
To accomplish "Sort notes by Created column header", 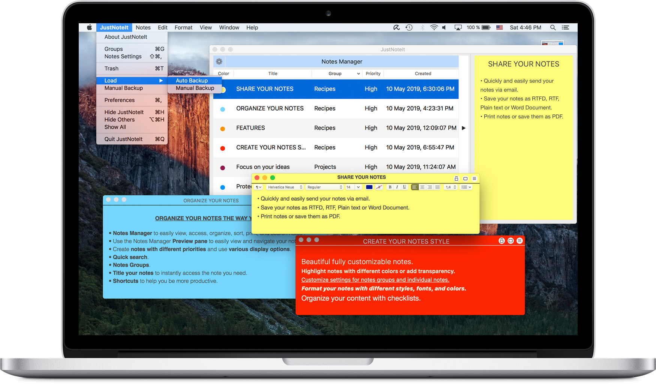I will coord(422,73).
